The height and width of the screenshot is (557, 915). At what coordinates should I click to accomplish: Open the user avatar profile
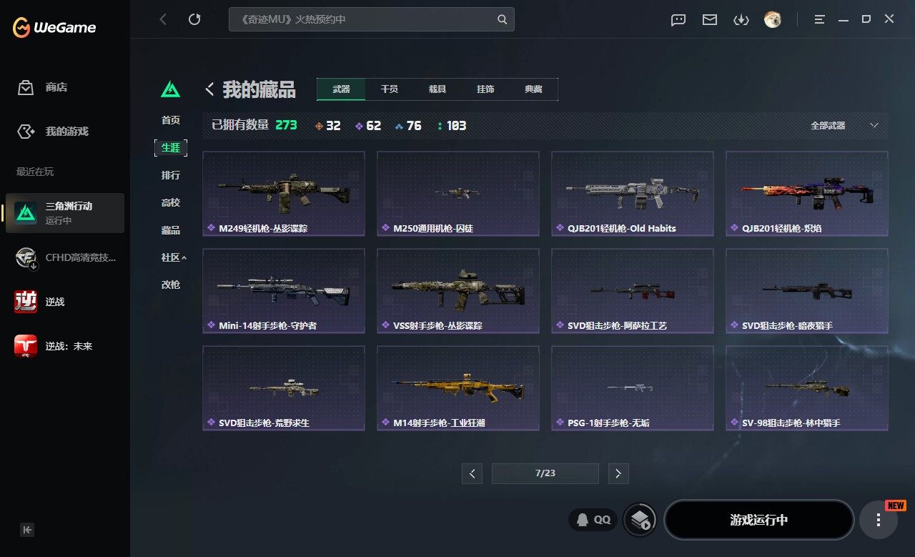(772, 19)
